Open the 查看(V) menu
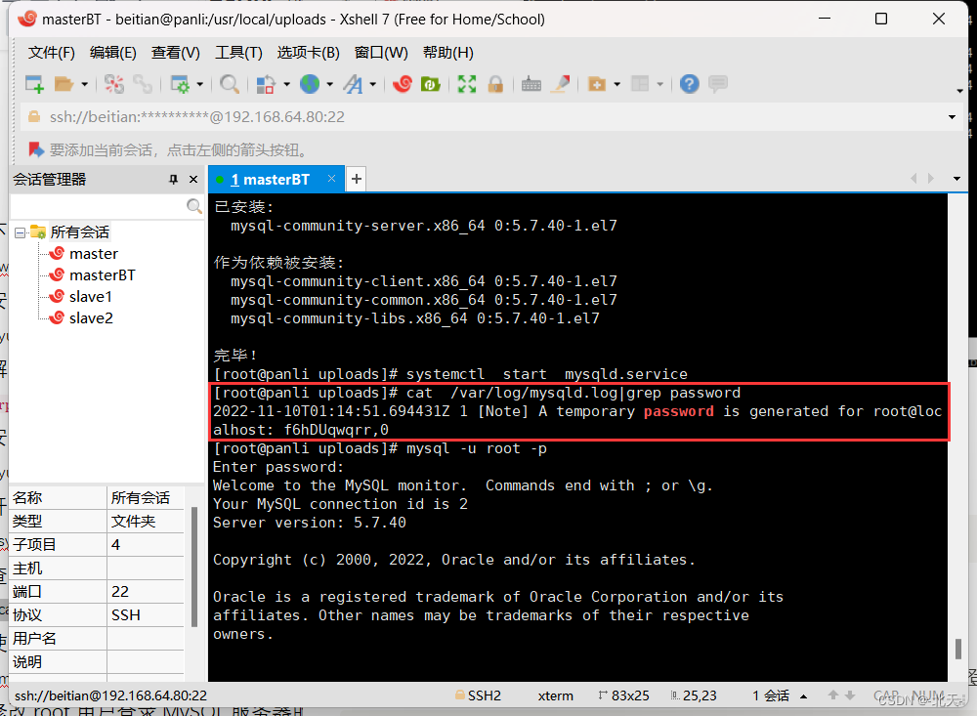 (175, 53)
